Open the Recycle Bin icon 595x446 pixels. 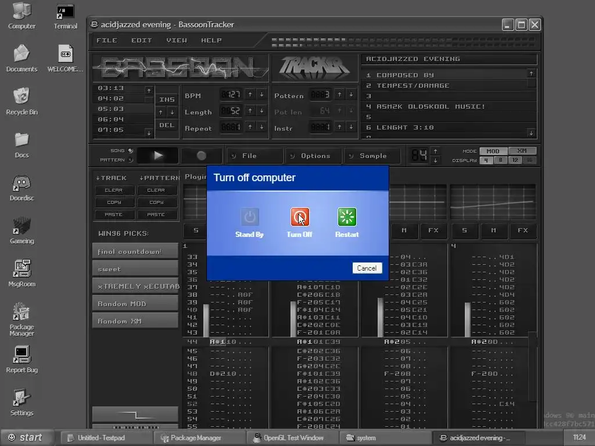tap(21, 101)
